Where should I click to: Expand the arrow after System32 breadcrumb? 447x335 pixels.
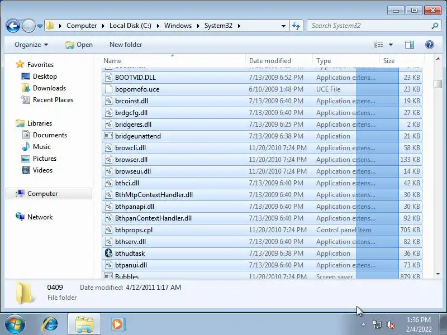pos(239,26)
